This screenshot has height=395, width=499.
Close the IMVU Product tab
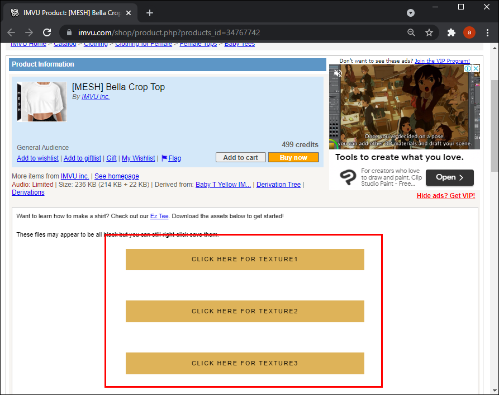coord(129,13)
